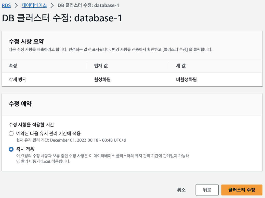Click the 삭제 방지 attribute cell
265x198 pixels.
point(18,80)
